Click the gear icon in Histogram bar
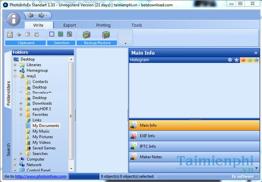The image size is (262, 182). point(230,60)
